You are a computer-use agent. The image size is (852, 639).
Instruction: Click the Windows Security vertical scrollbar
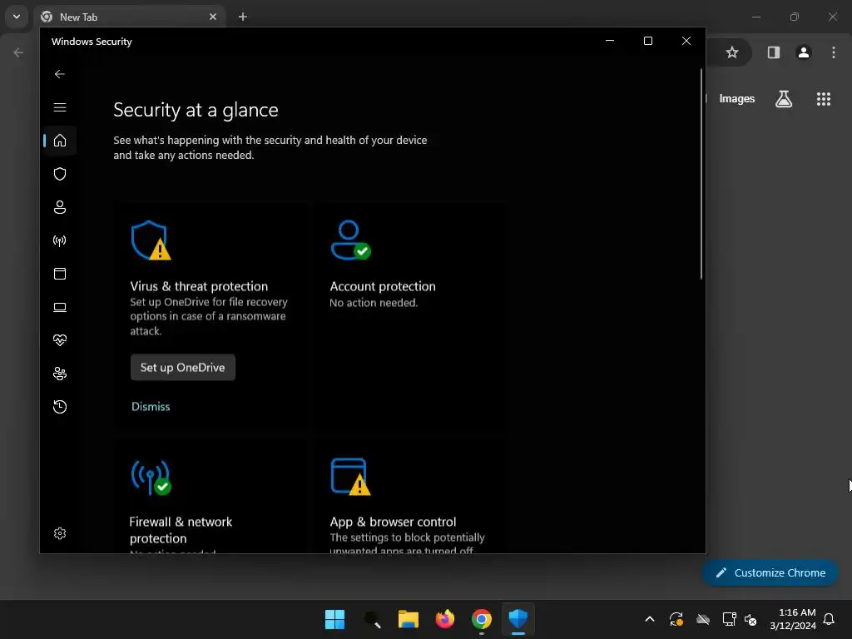(x=701, y=174)
